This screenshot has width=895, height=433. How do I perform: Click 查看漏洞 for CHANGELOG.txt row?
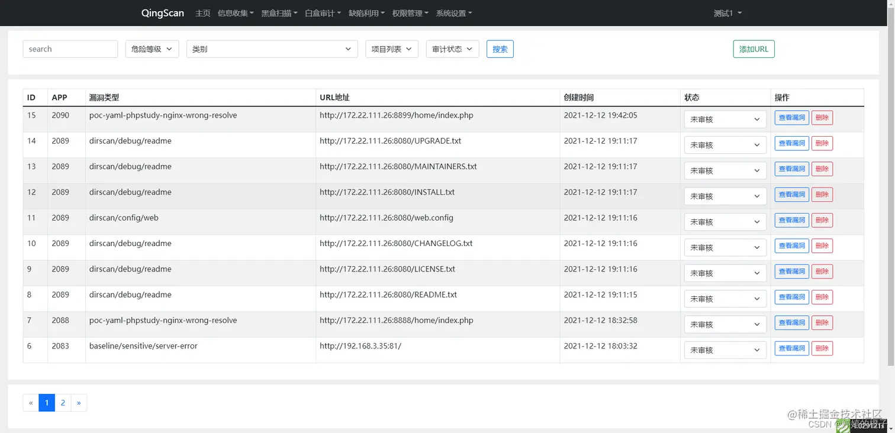792,245
